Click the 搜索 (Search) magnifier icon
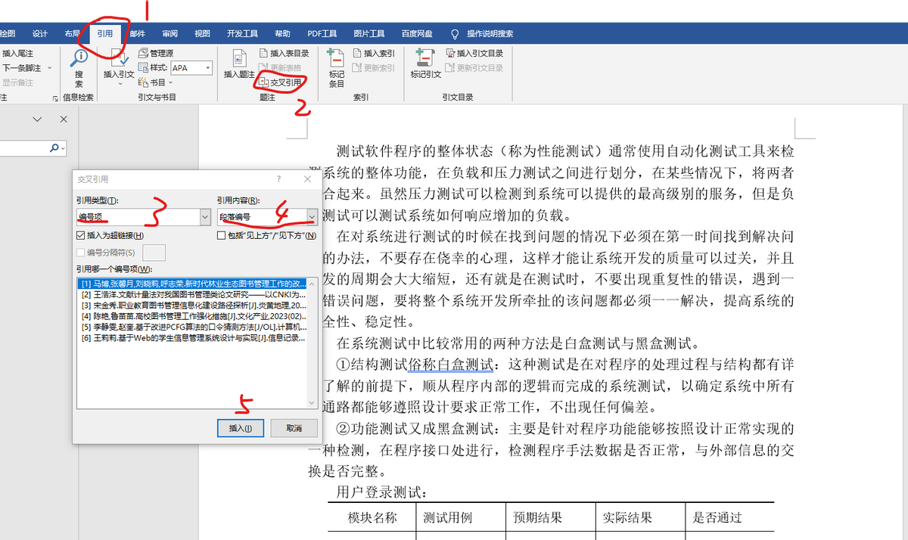Screen dimensions: 908x540 [79, 57]
